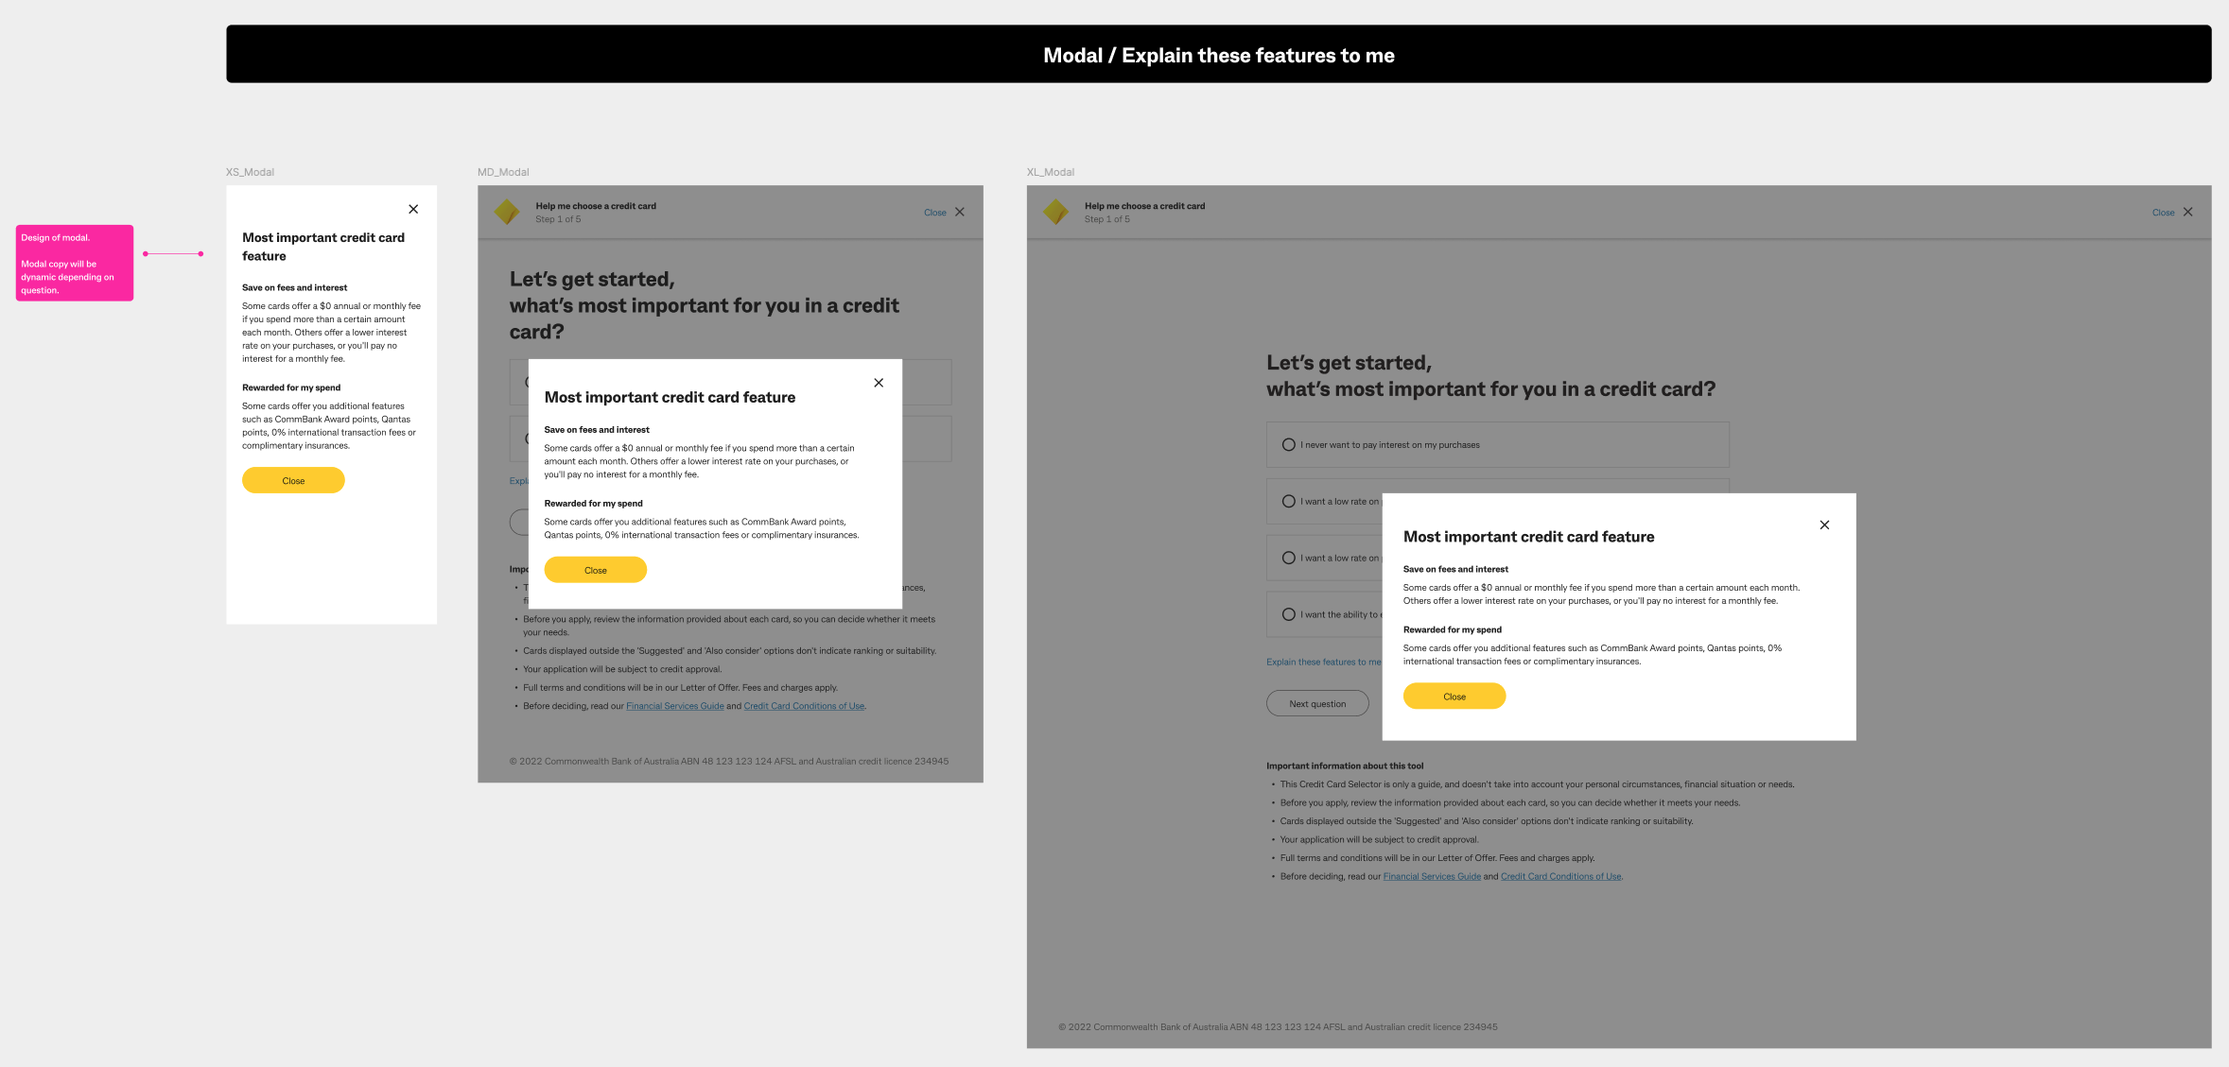Select 'I want the ability to' radio
Viewport: 2229px width, 1067px height.
pyautogui.click(x=1288, y=615)
